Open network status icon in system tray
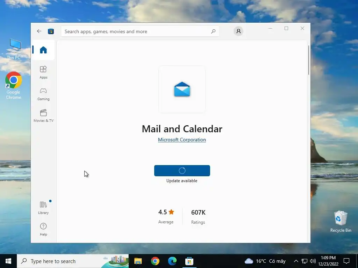Screen dimensions: 358x268 coord(305,261)
